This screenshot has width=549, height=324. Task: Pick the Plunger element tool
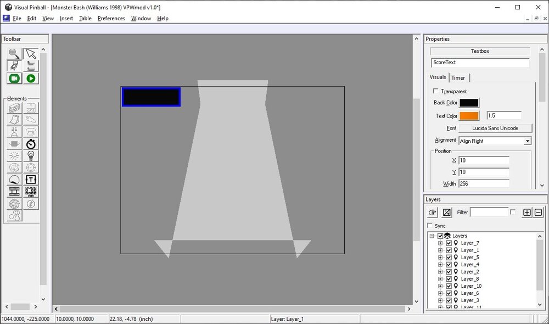(x=14, y=132)
